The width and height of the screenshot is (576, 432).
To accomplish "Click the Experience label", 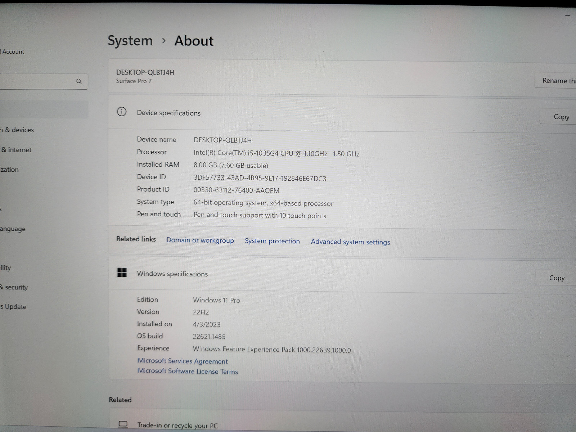I will (x=153, y=348).
